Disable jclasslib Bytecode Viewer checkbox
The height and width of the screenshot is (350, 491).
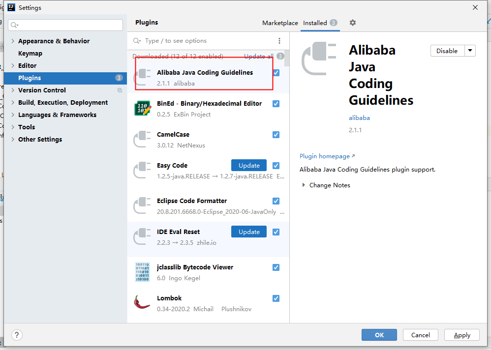tap(276, 267)
